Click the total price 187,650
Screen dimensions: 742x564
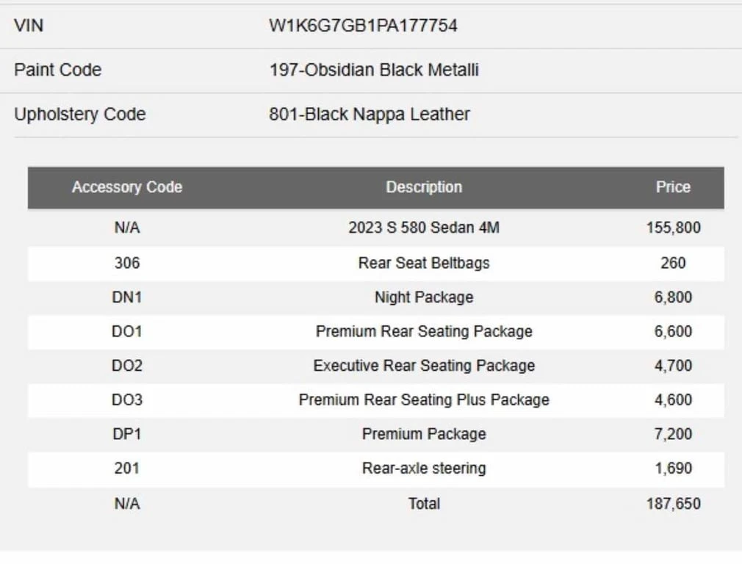click(x=673, y=504)
